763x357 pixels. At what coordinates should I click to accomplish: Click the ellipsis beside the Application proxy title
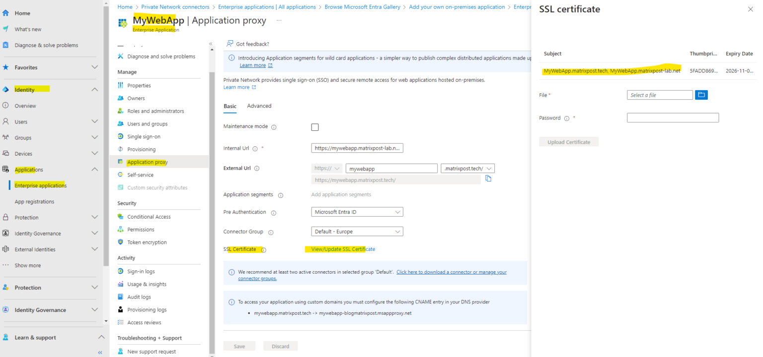tap(279, 20)
